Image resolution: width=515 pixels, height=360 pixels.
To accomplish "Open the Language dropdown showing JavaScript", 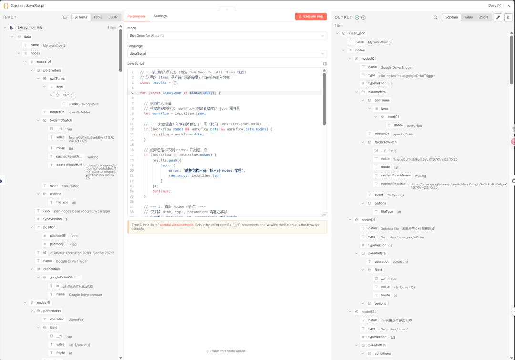I will [227, 54].
